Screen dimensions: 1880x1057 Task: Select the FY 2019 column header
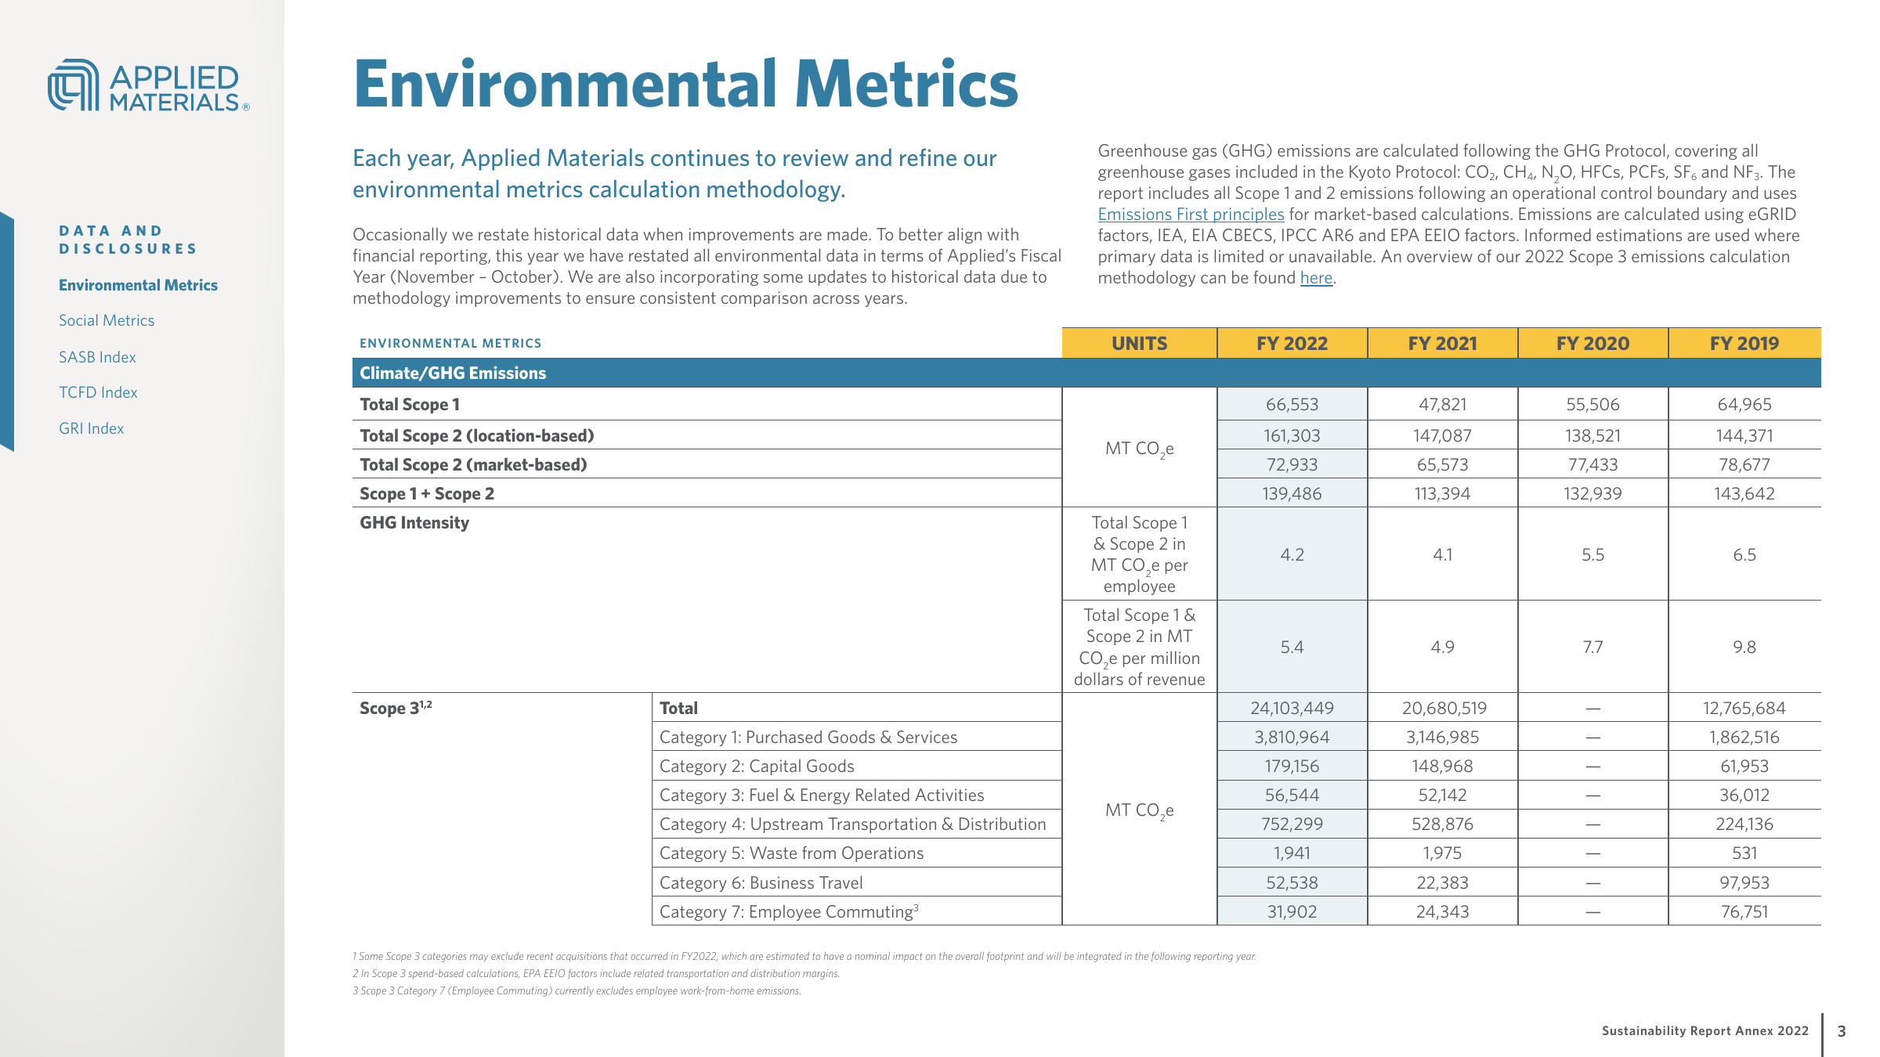pos(1744,343)
